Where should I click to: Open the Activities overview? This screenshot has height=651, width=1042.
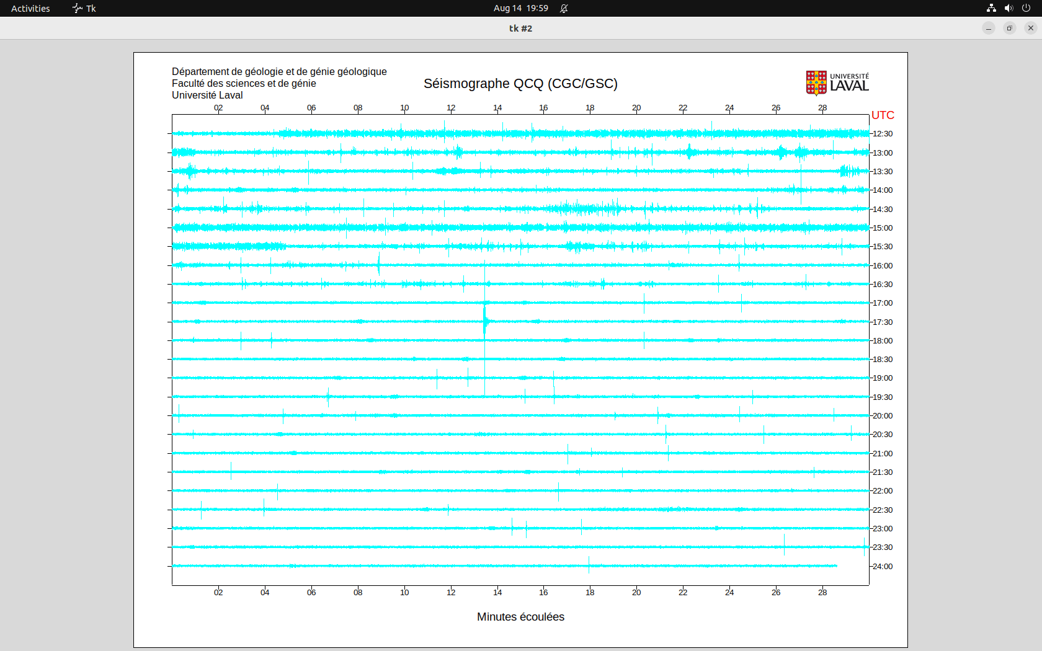click(30, 8)
